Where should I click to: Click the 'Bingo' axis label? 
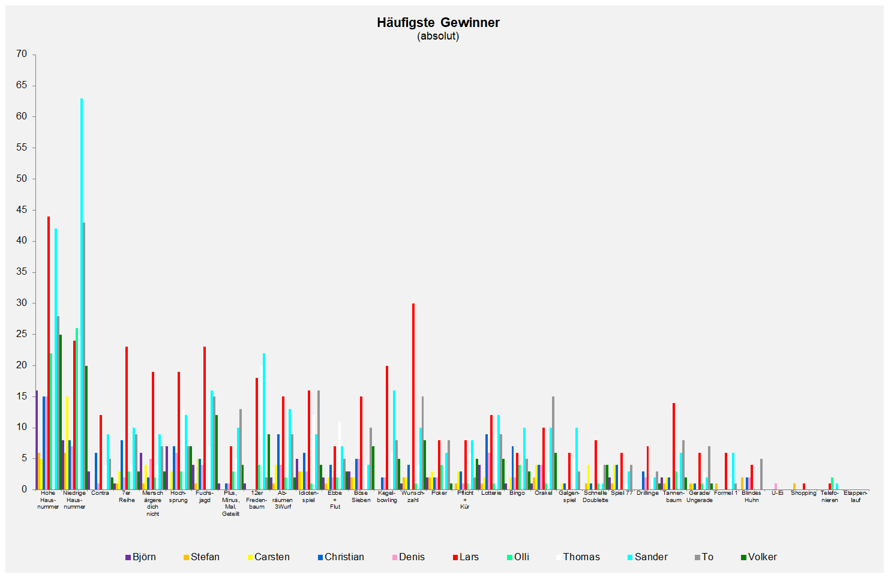tap(517, 493)
